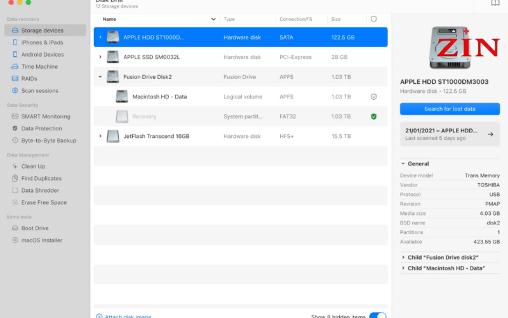Open the macOS Installer icon
This screenshot has width=508, height=318.
click(x=15, y=240)
